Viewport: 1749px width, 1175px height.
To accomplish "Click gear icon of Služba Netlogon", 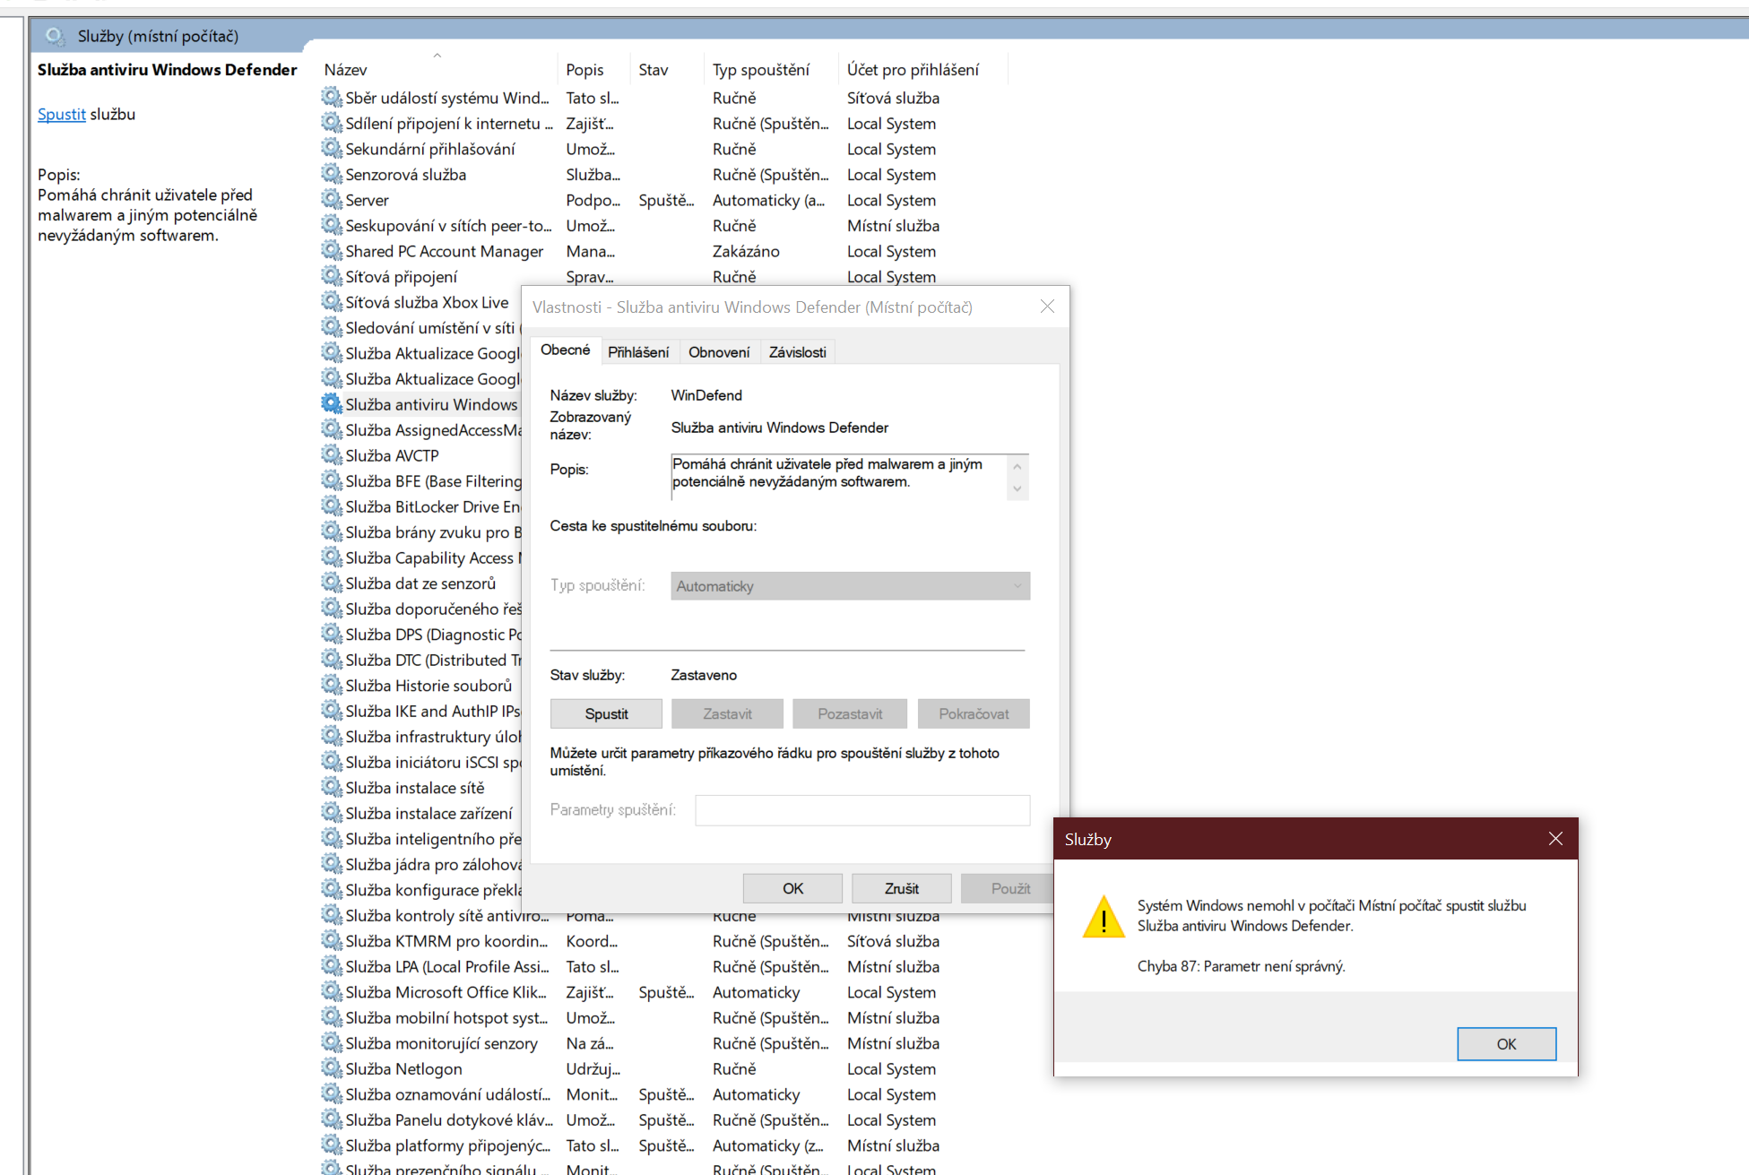I will point(332,1068).
